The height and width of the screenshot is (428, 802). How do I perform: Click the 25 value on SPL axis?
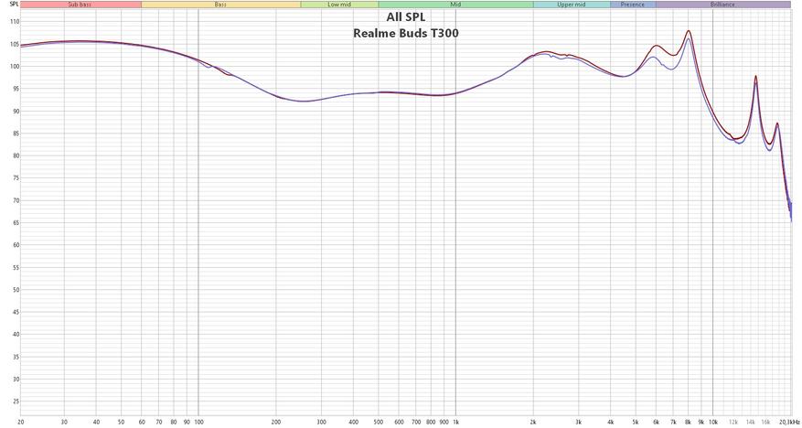click(x=16, y=401)
